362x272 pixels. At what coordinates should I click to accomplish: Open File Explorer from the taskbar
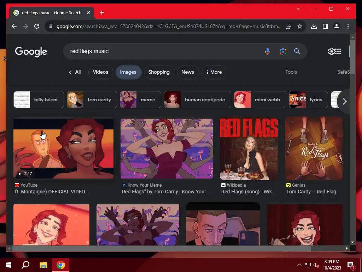[43, 265]
